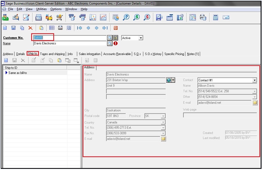Open the dropdown arrow beside the globe icon
This screenshot has width=262, height=180.
click(x=173, y=80)
